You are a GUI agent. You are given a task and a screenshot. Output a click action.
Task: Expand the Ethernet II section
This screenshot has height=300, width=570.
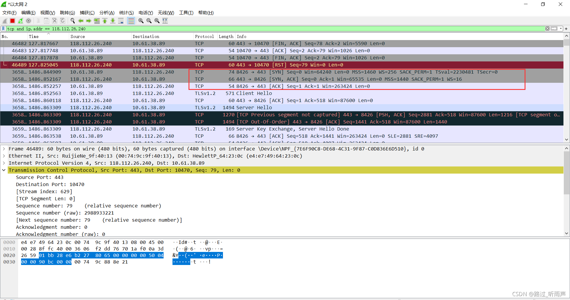(4, 156)
